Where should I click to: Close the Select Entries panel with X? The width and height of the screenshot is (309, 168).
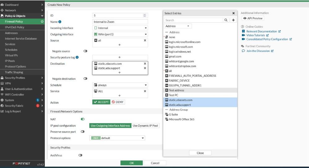234,13
